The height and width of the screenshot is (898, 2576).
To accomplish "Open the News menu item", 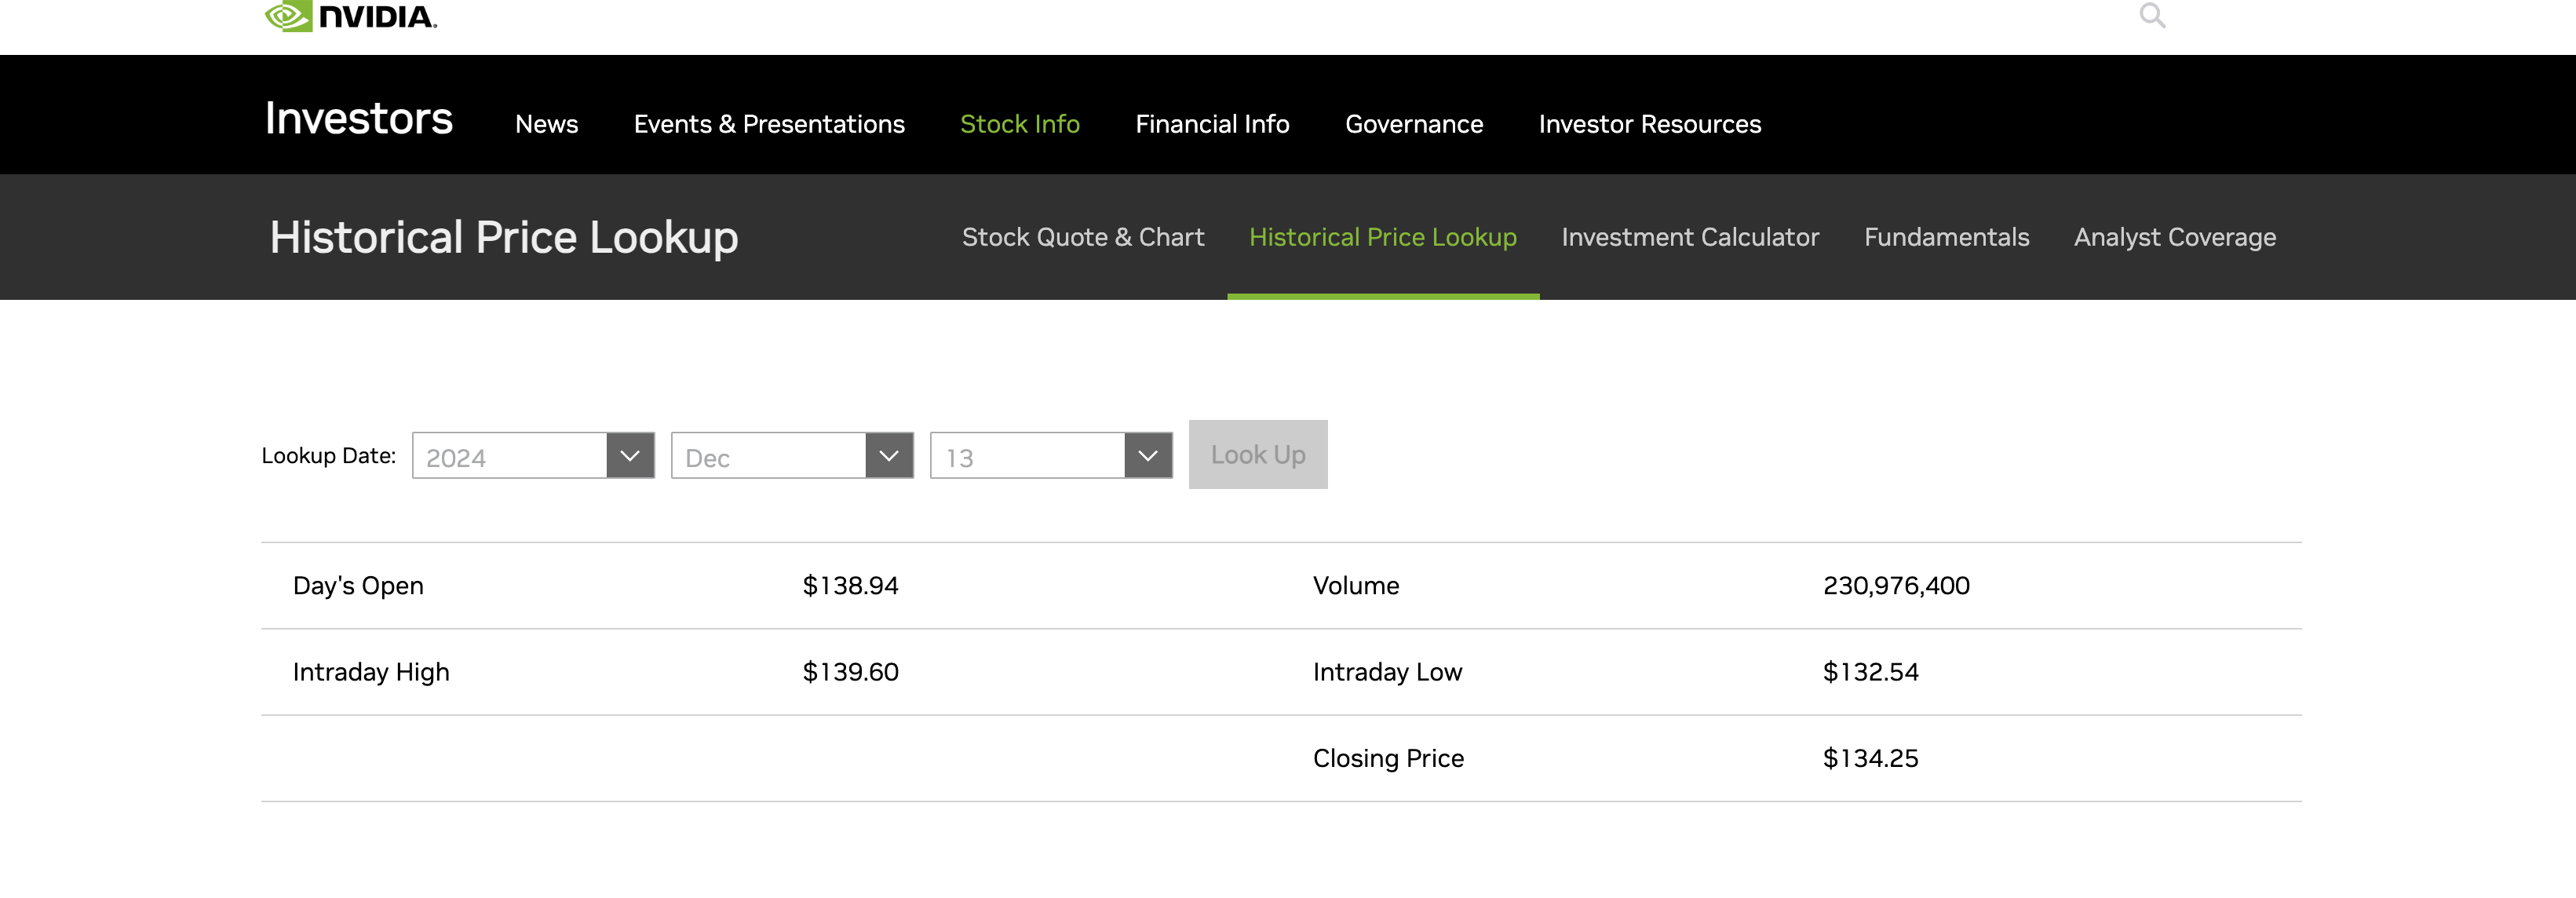I will pyautogui.click(x=546, y=124).
